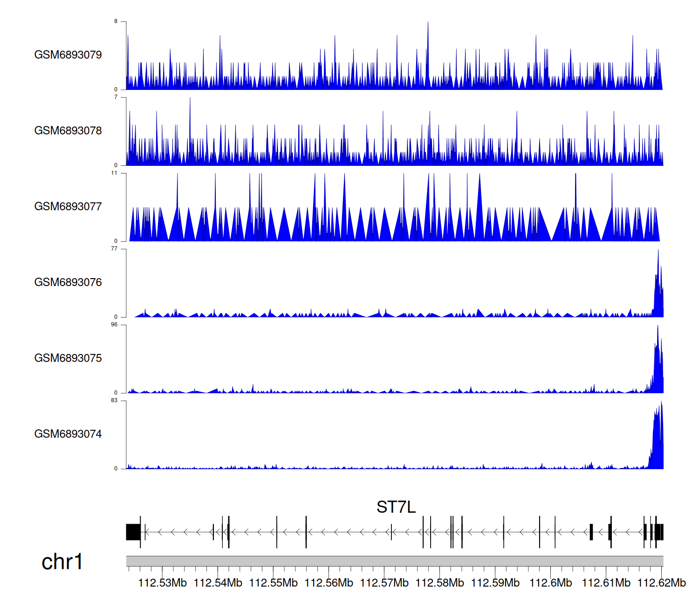Select the 112.57Mb axis label

[x=384, y=583]
